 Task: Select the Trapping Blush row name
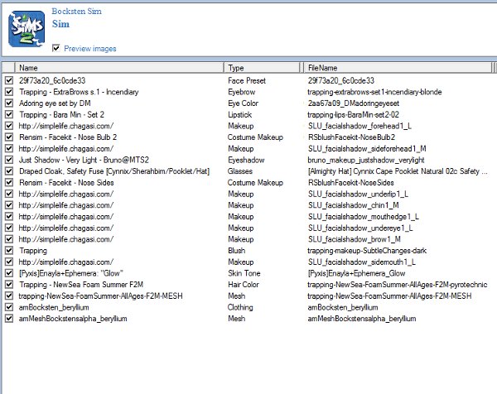pos(33,251)
